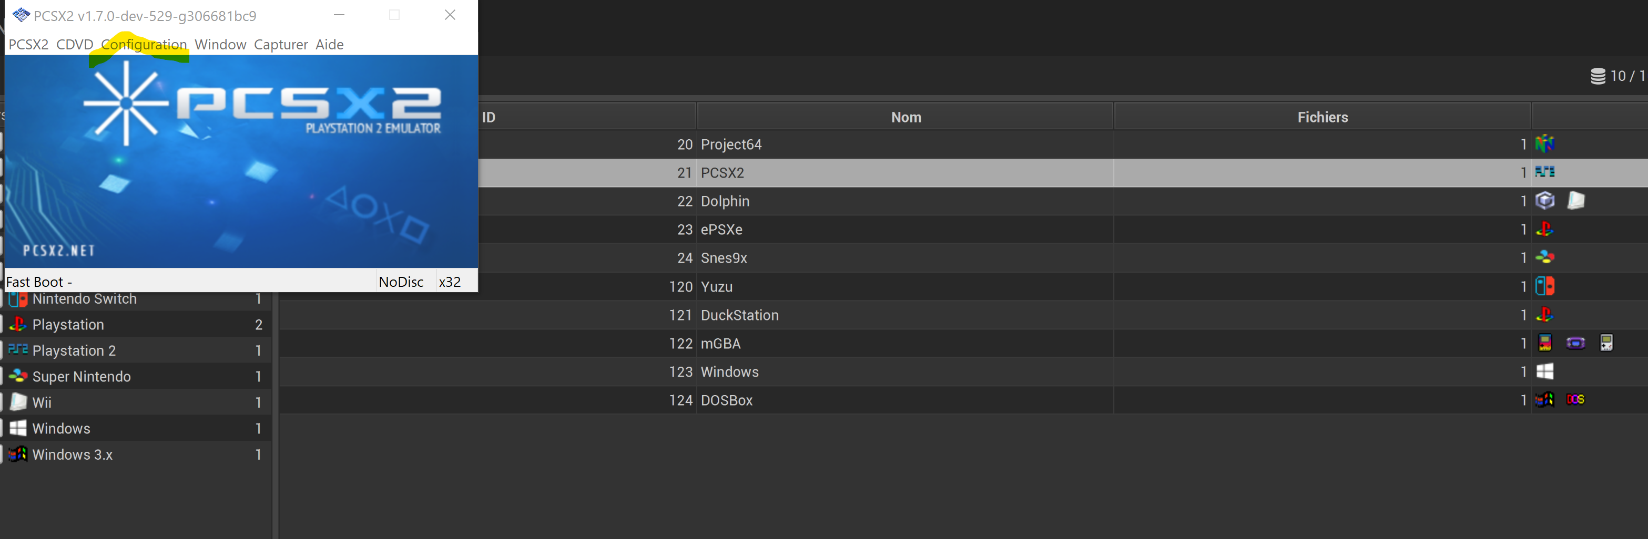Sort the list by Nom column
This screenshot has height=539, width=1648.
(906, 117)
